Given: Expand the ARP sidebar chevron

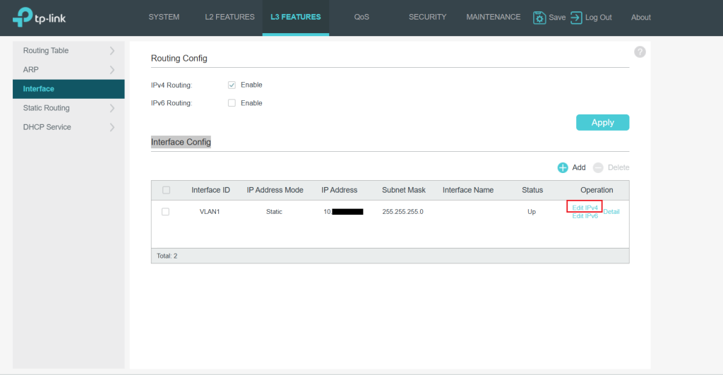Looking at the screenshot, I should tap(112, 70).
